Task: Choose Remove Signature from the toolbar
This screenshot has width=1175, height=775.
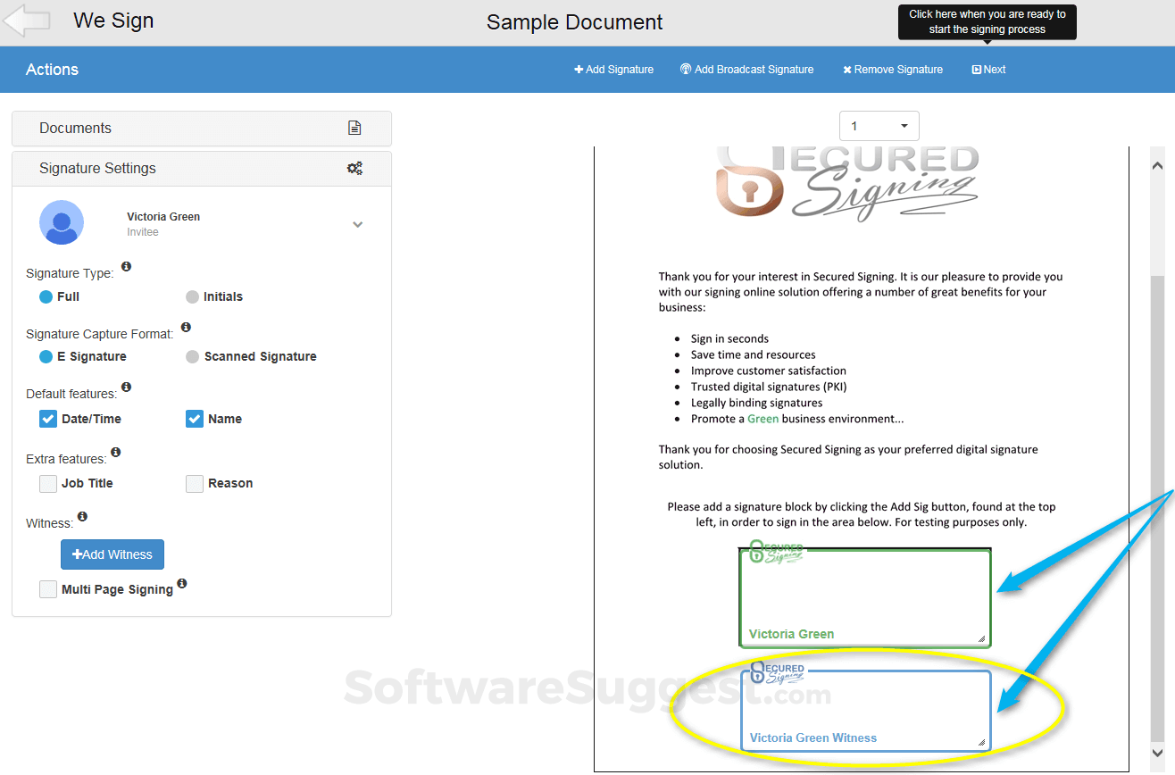Action: click(x=892, y=69)
